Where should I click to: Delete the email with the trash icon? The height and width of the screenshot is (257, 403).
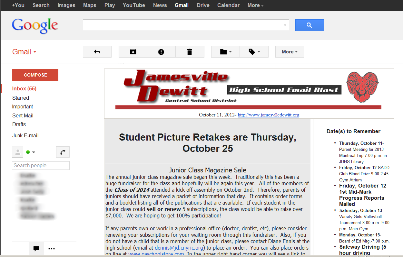pos(190,52)
